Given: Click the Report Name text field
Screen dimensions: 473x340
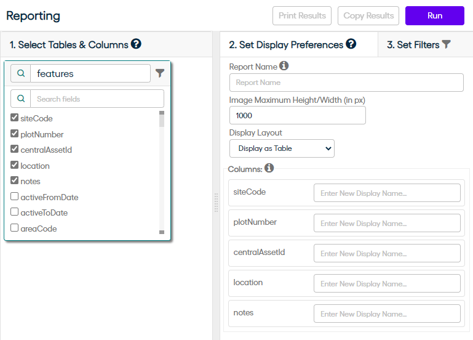Looking at the screenshot, I should point(346,83).
